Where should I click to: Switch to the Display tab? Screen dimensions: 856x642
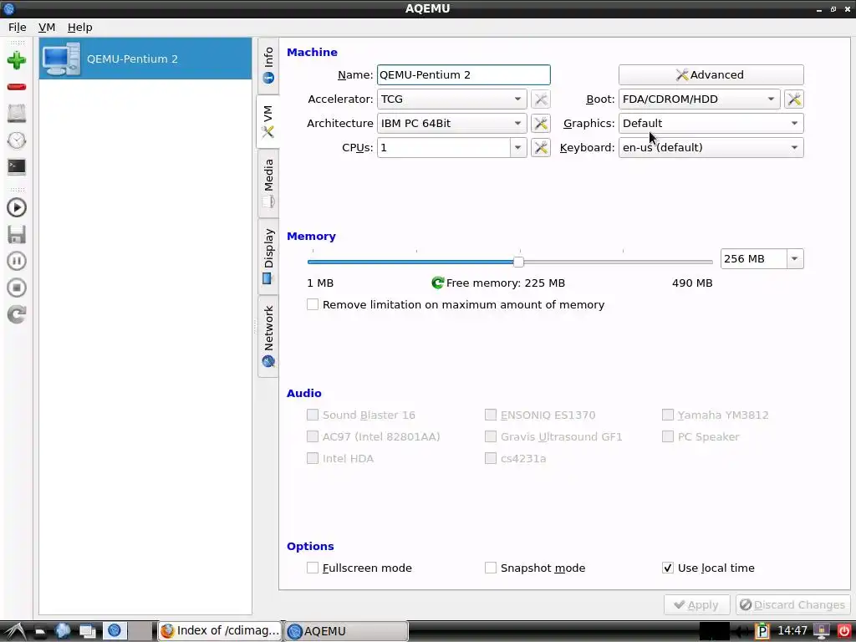click(x=268, y=257)
